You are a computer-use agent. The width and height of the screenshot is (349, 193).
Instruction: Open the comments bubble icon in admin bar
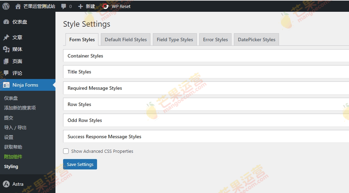coord(64,7)
